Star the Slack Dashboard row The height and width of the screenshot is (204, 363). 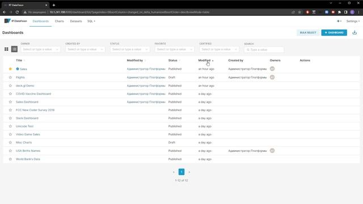click(x=10, y=118)
